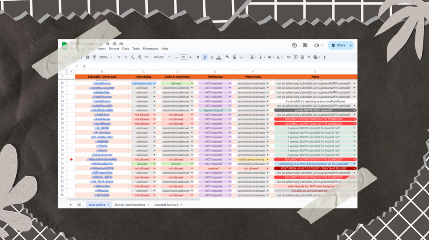Open the 'reddit username only' cell dropdown
Image resolution: width=429 pixels, height=240 pixels.
[268, 159]
